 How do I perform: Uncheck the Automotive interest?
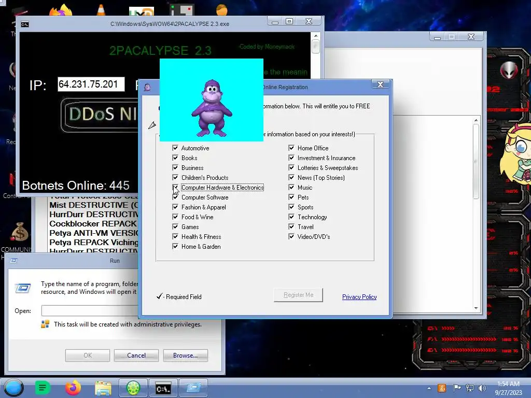tap(175, 148)
